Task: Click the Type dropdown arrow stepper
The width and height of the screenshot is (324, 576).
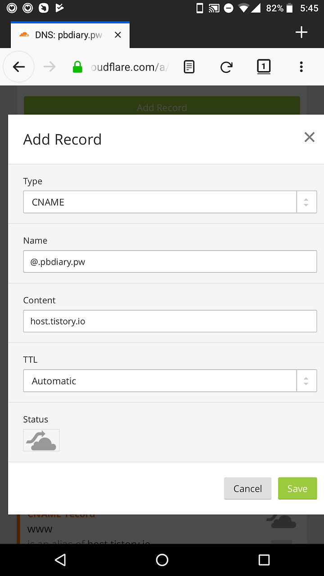Action: [306, 202]
